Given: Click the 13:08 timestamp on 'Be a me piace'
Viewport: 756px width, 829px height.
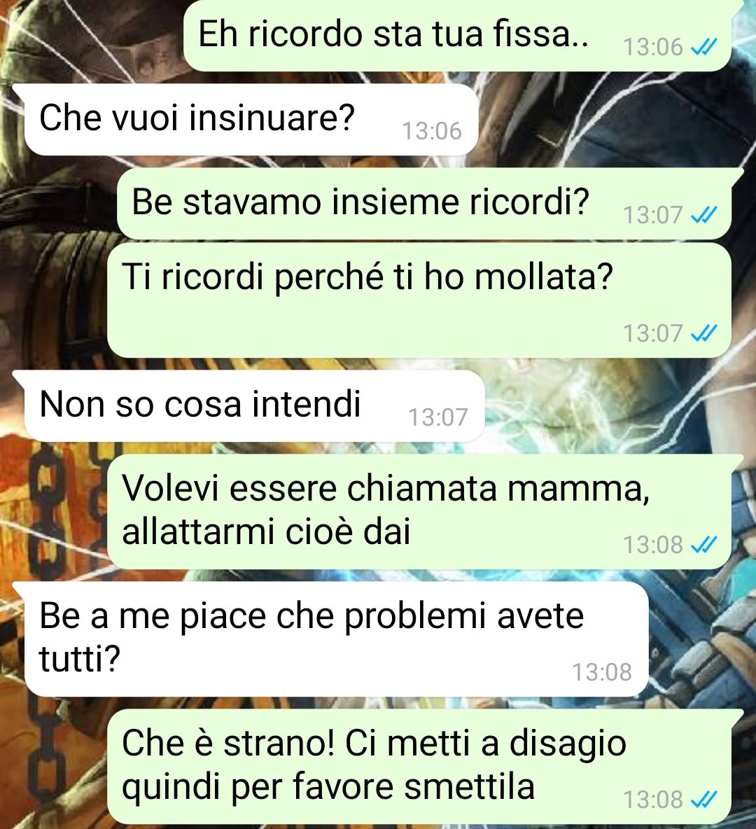Looking at the screenshot, I should 602,672.
